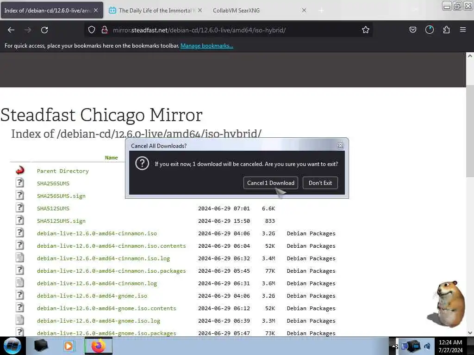
Task: Click the file icon beside cinnamon.iso
Action: [x=19, y=233]
